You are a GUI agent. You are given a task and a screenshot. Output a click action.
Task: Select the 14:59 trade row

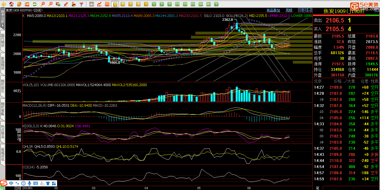[346, 179]
